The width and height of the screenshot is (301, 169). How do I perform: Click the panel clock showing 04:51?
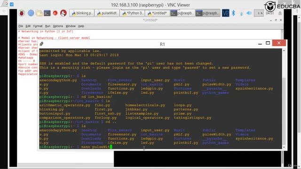[x=269, y=13]
